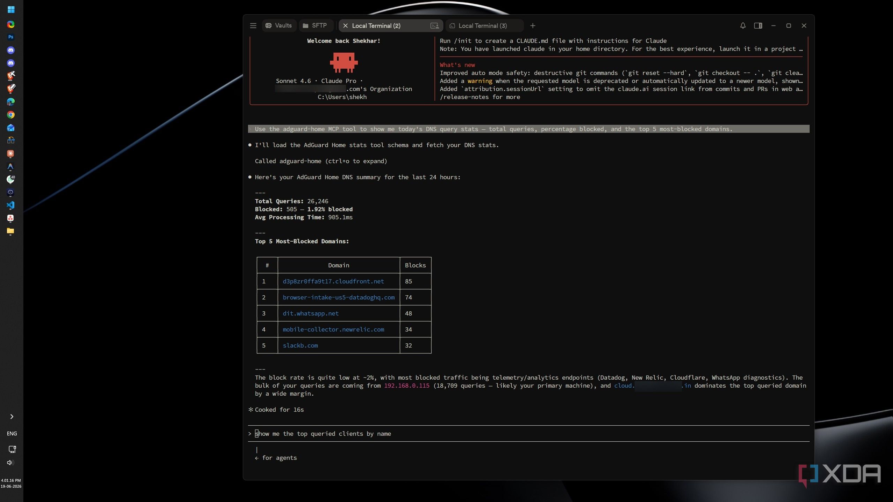Click the dit.whatsapp.net domain link
893x502 pixels.
click(310, 313)
